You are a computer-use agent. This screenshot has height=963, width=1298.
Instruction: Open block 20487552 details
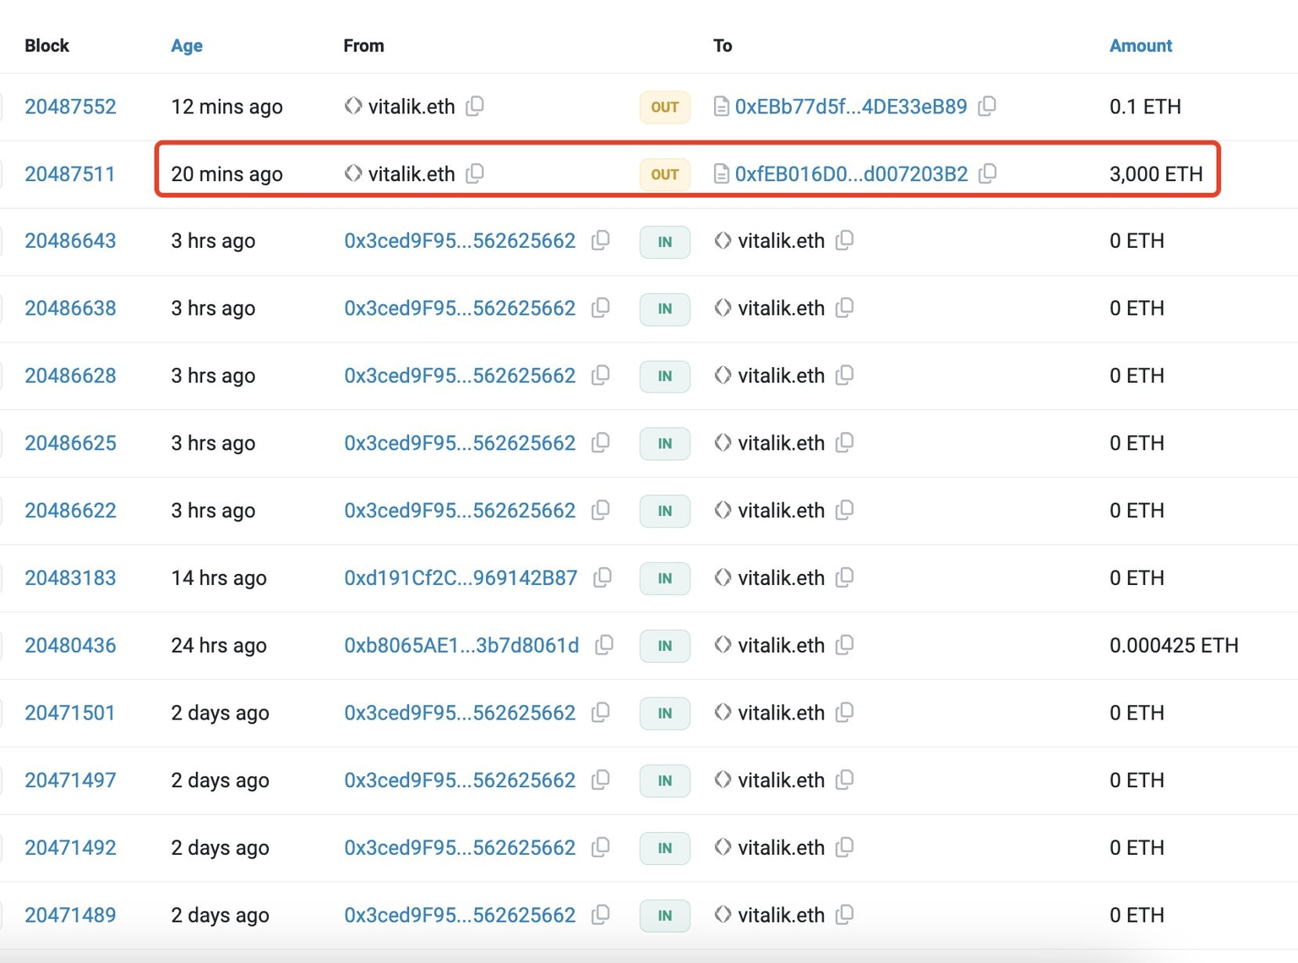coord(70,107)
